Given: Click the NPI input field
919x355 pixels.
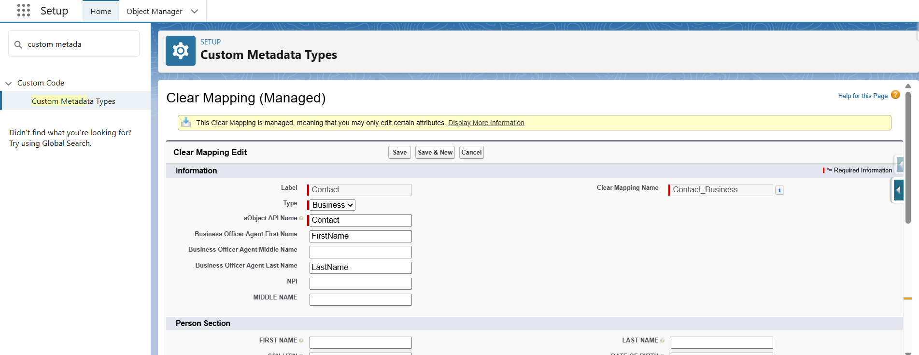Looking at the screenshot, I should 361,284.
